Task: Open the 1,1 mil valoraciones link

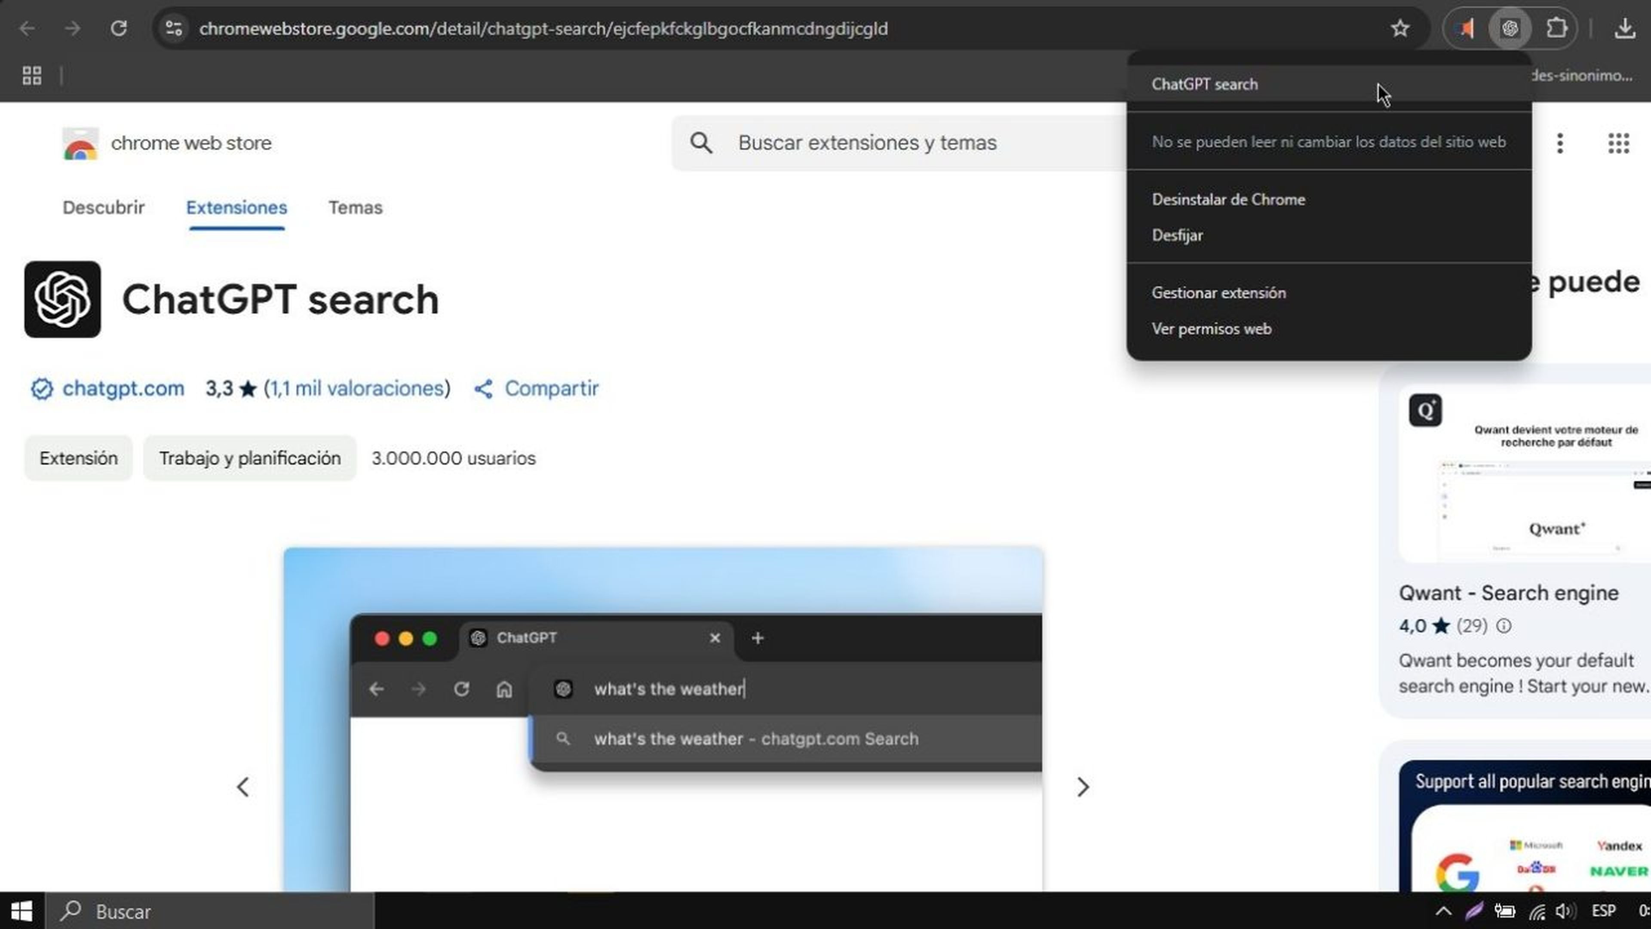Action: 357,388
